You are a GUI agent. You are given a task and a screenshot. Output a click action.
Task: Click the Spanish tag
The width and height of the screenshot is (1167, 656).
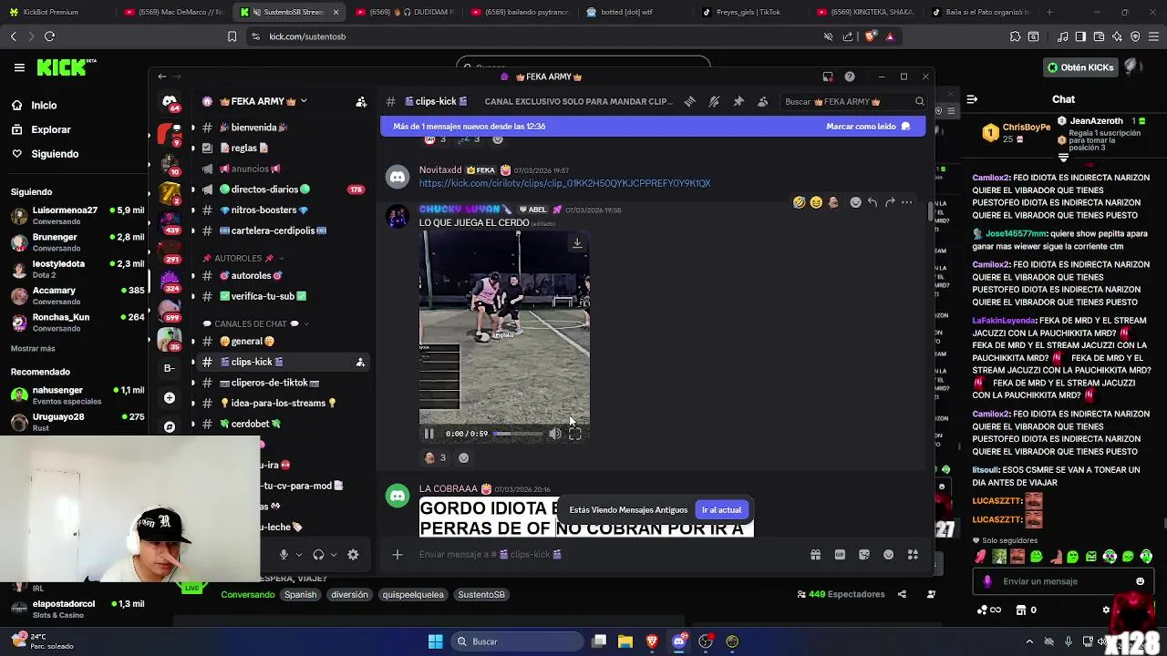pyautogui.click(x=300, y=594)
